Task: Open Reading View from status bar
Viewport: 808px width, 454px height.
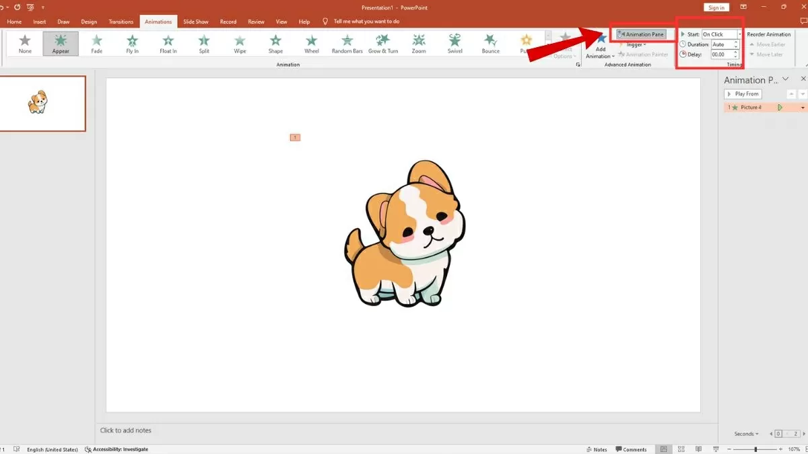Action: pos(698,449)
